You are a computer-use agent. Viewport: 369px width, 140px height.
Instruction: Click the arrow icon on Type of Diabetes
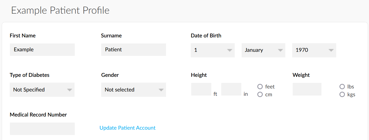70,90
